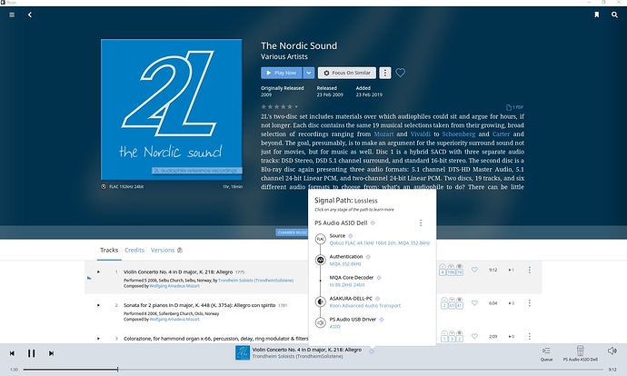The width and height of the screenshot is (627, 376).
Task: Click Roon Advanced Audio Transport text
Action: pyautogui.click(x=364, y=306)
